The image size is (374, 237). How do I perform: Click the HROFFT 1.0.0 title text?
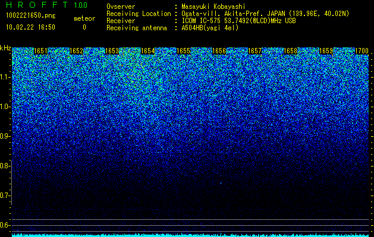(47, 5)
